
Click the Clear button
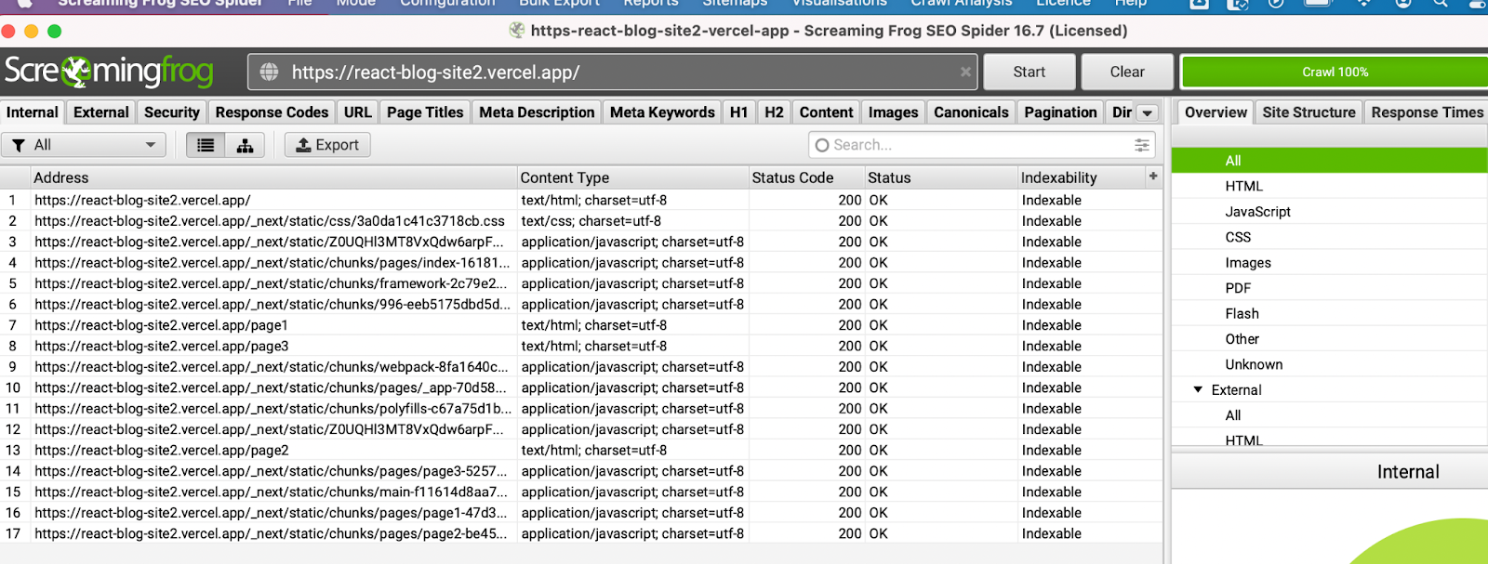tap(1127, 72)
